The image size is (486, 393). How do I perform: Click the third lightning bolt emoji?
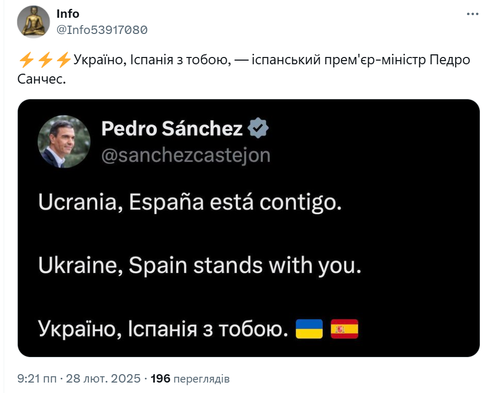pos(63,60)
